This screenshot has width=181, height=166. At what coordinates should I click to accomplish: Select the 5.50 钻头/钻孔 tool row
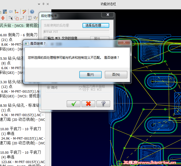pos(11,58)
